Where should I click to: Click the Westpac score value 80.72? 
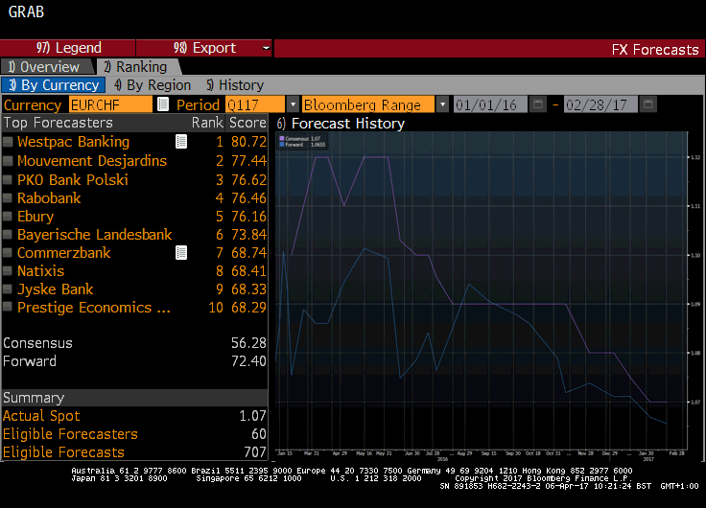click(248, 142)
